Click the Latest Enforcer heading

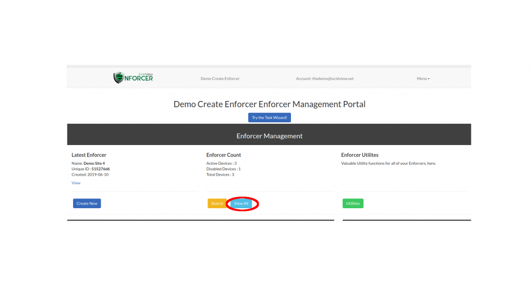point(89,155)
